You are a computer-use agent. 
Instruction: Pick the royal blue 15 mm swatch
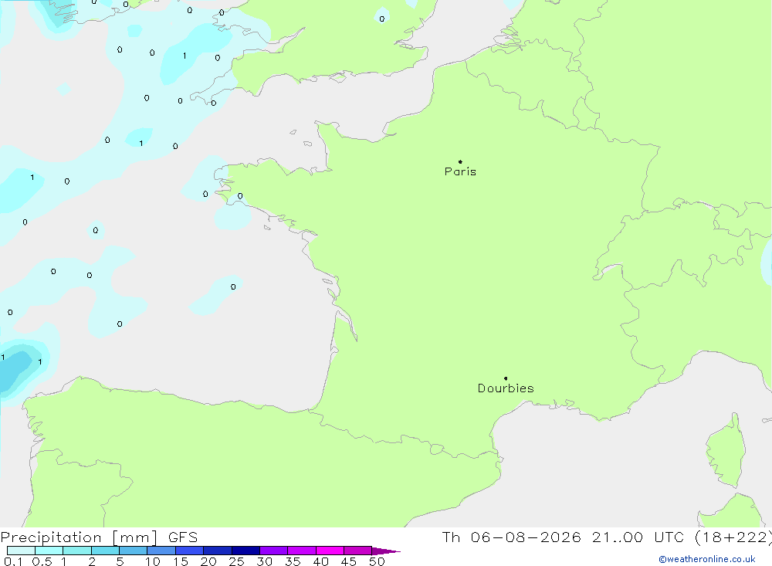pos(190,551)
